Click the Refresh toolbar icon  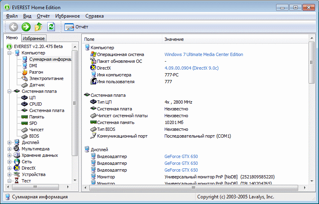point(51,27)
